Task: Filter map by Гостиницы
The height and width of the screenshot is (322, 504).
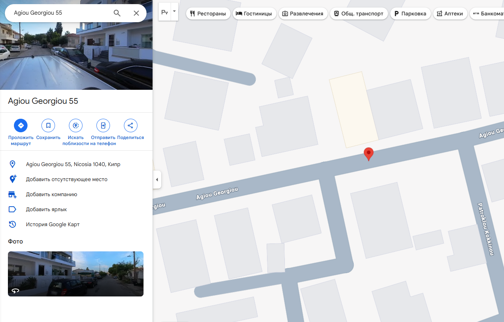Action: tap(254, 14)
